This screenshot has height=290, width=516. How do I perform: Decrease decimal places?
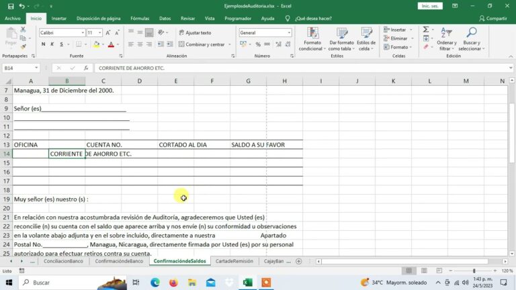[x=288, y=44]
